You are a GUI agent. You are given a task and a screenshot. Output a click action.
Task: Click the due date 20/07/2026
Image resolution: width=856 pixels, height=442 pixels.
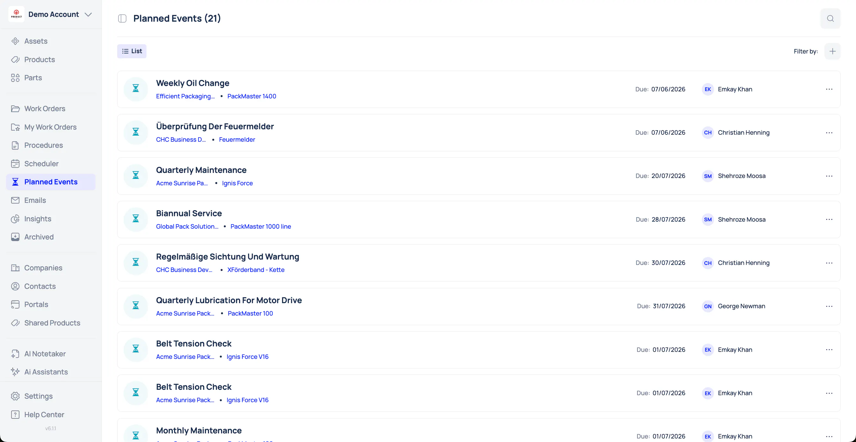pyautogui.click(x=668, y=176)
